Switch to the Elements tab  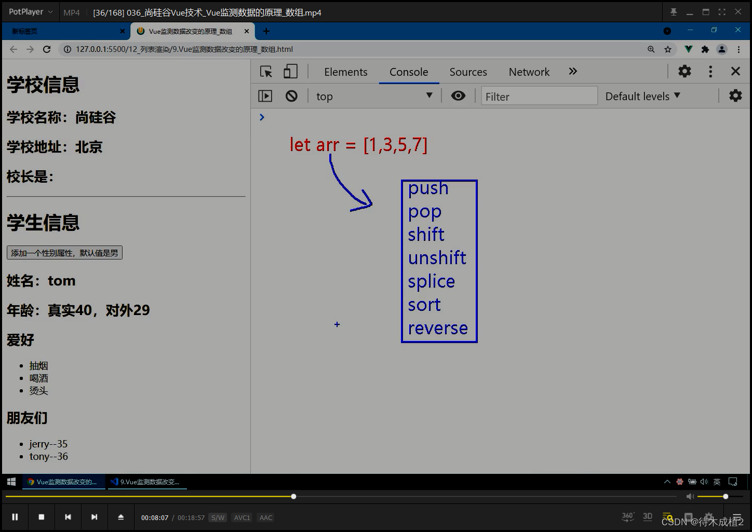coord(346,72)
